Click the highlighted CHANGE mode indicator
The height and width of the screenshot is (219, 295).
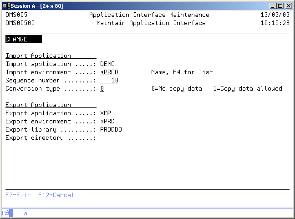[x=23, y=40]
